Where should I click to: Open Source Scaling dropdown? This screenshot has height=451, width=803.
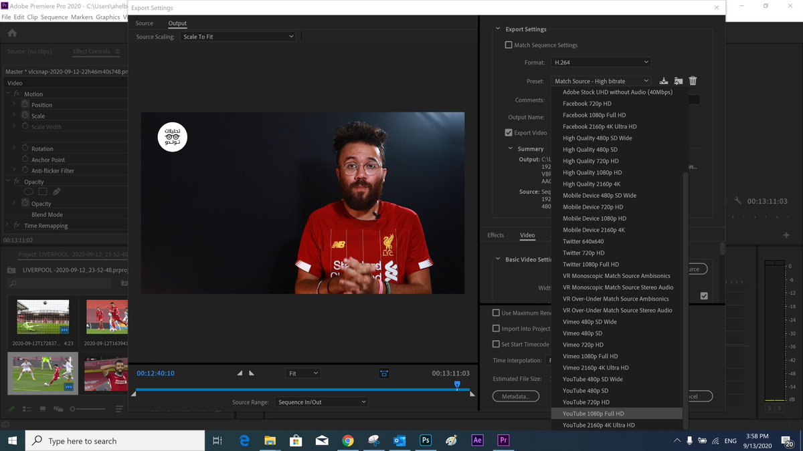pyautogui.click(x=238, y=37)
